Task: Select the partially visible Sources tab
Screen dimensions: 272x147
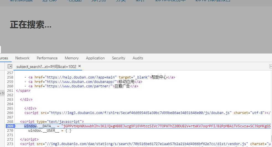Action: 4,58
